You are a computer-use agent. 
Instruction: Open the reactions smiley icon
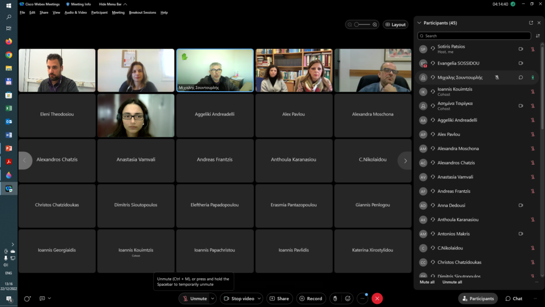[348, 298]
